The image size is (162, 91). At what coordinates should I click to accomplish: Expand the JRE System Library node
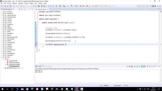[x=4, y=68]
